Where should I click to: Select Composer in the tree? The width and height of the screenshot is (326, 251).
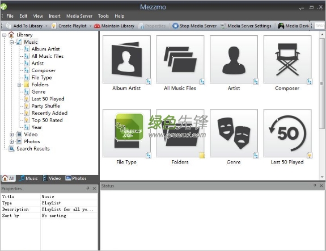pyautogui.click(x=44, y=70)
